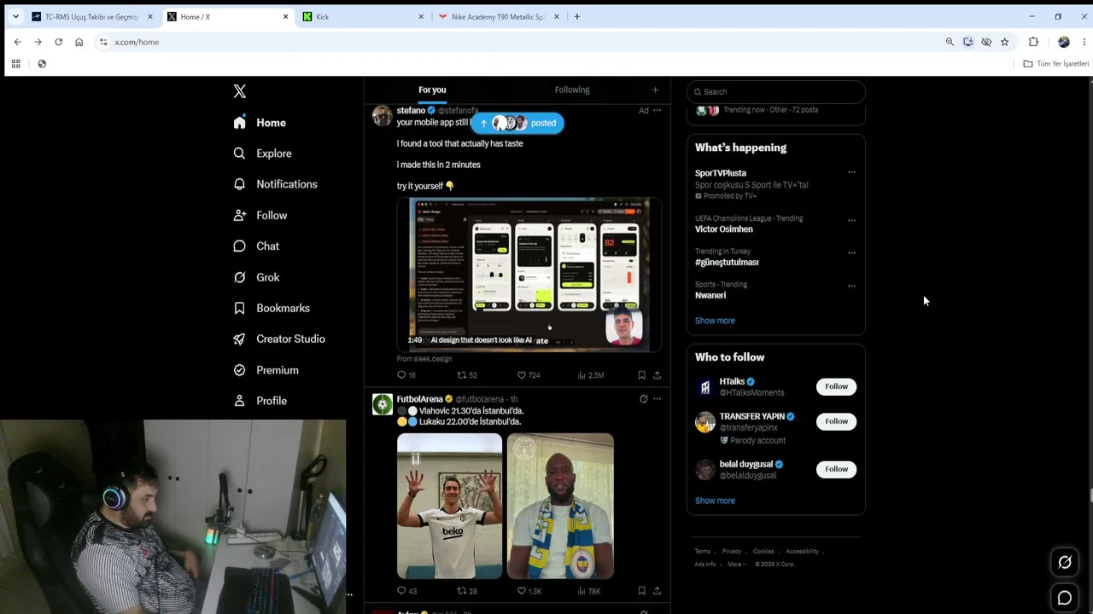The image size is (1093, 614).
Task: Open the floating Grok button
Action: [1065, 562]
